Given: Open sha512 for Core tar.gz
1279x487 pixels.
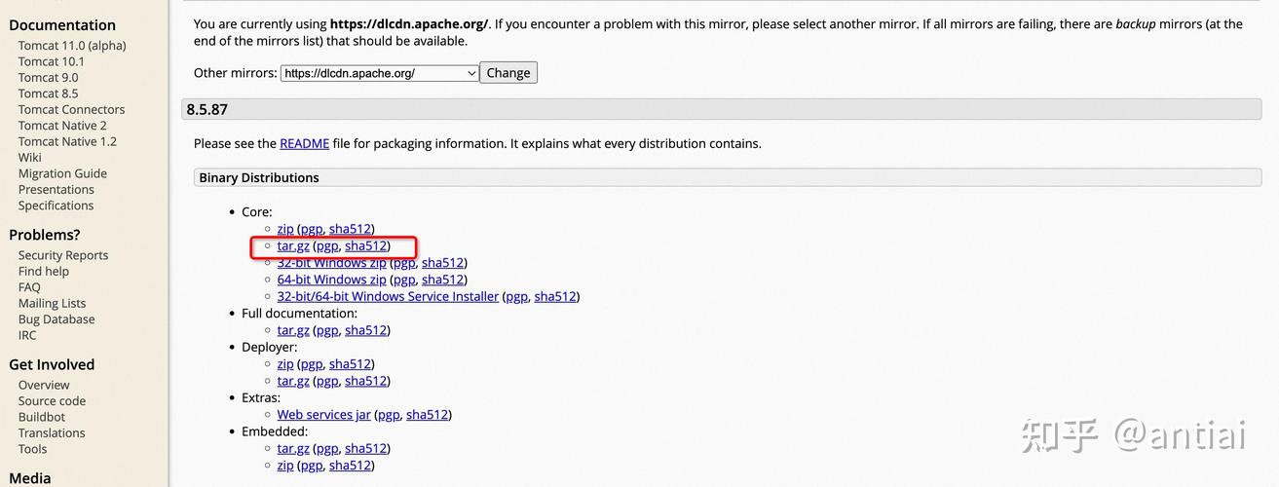Looking at the screenshot, I should point(365,246).
